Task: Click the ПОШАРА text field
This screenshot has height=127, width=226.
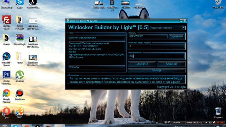Action: point(96,67)
